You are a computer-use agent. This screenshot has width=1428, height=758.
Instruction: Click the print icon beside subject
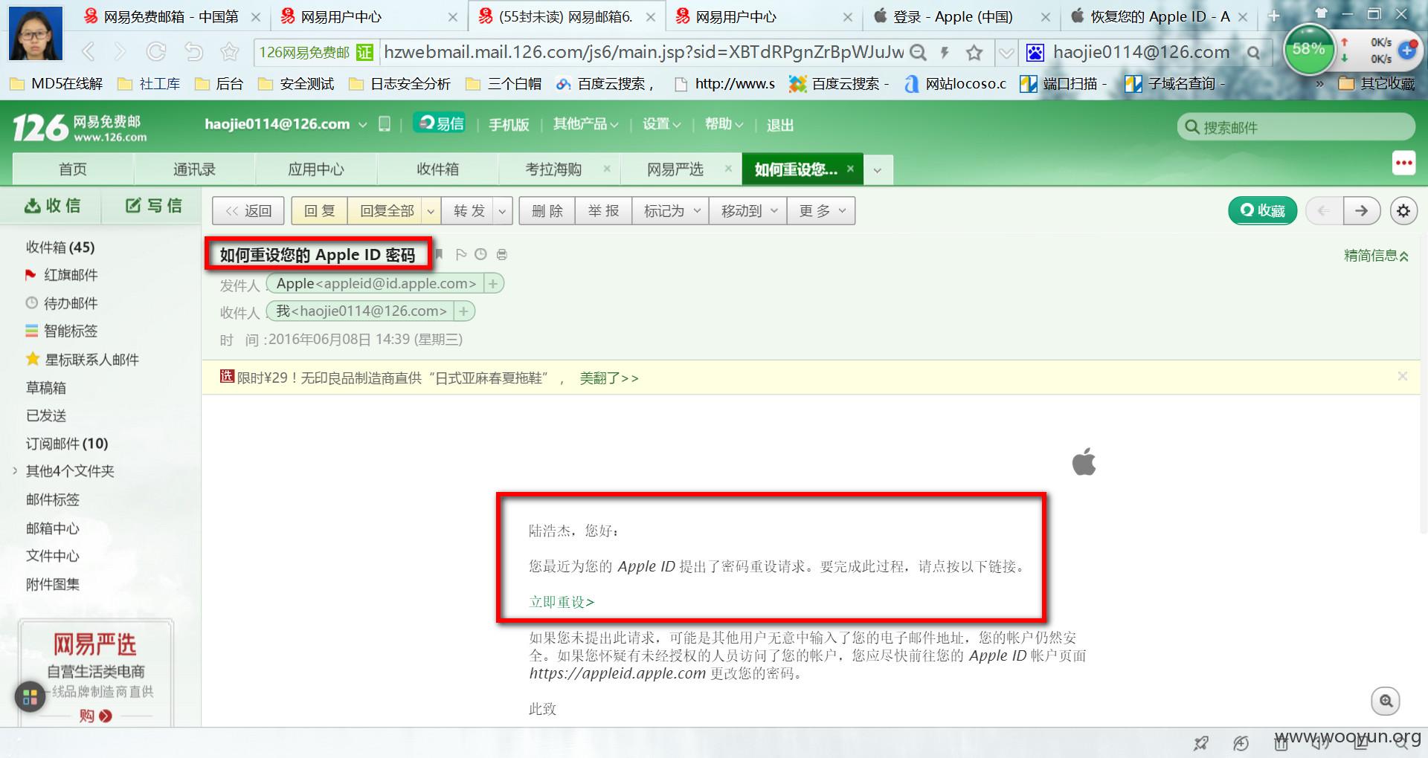pos(502,254)
